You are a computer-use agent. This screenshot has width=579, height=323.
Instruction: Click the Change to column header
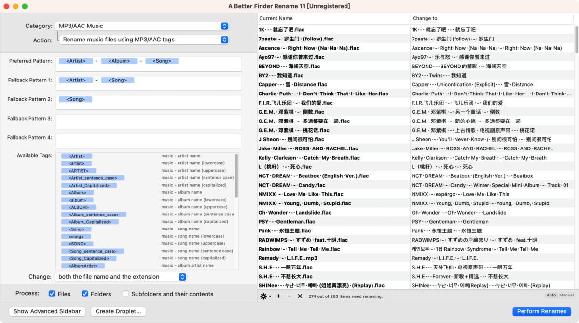coord(493,18)
